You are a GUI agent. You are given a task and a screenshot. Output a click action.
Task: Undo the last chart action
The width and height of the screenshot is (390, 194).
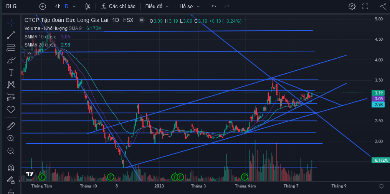point(214,7)
